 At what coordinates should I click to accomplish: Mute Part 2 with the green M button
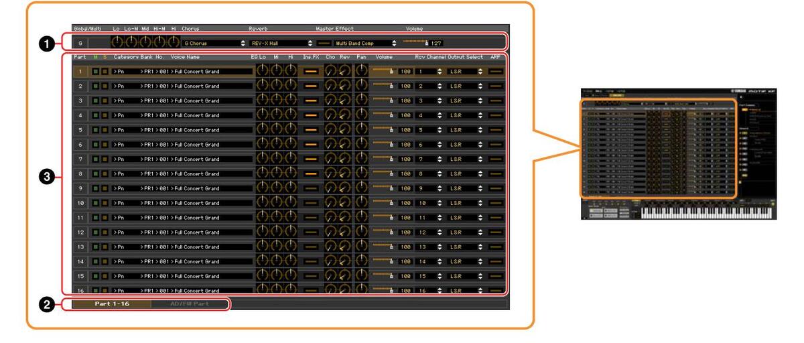(x=95, y=86)
